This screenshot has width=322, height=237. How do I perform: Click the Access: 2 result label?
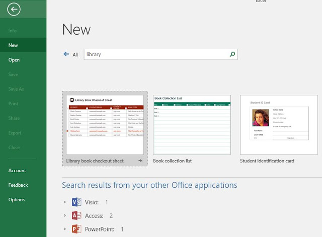click(x=99, y=216)
